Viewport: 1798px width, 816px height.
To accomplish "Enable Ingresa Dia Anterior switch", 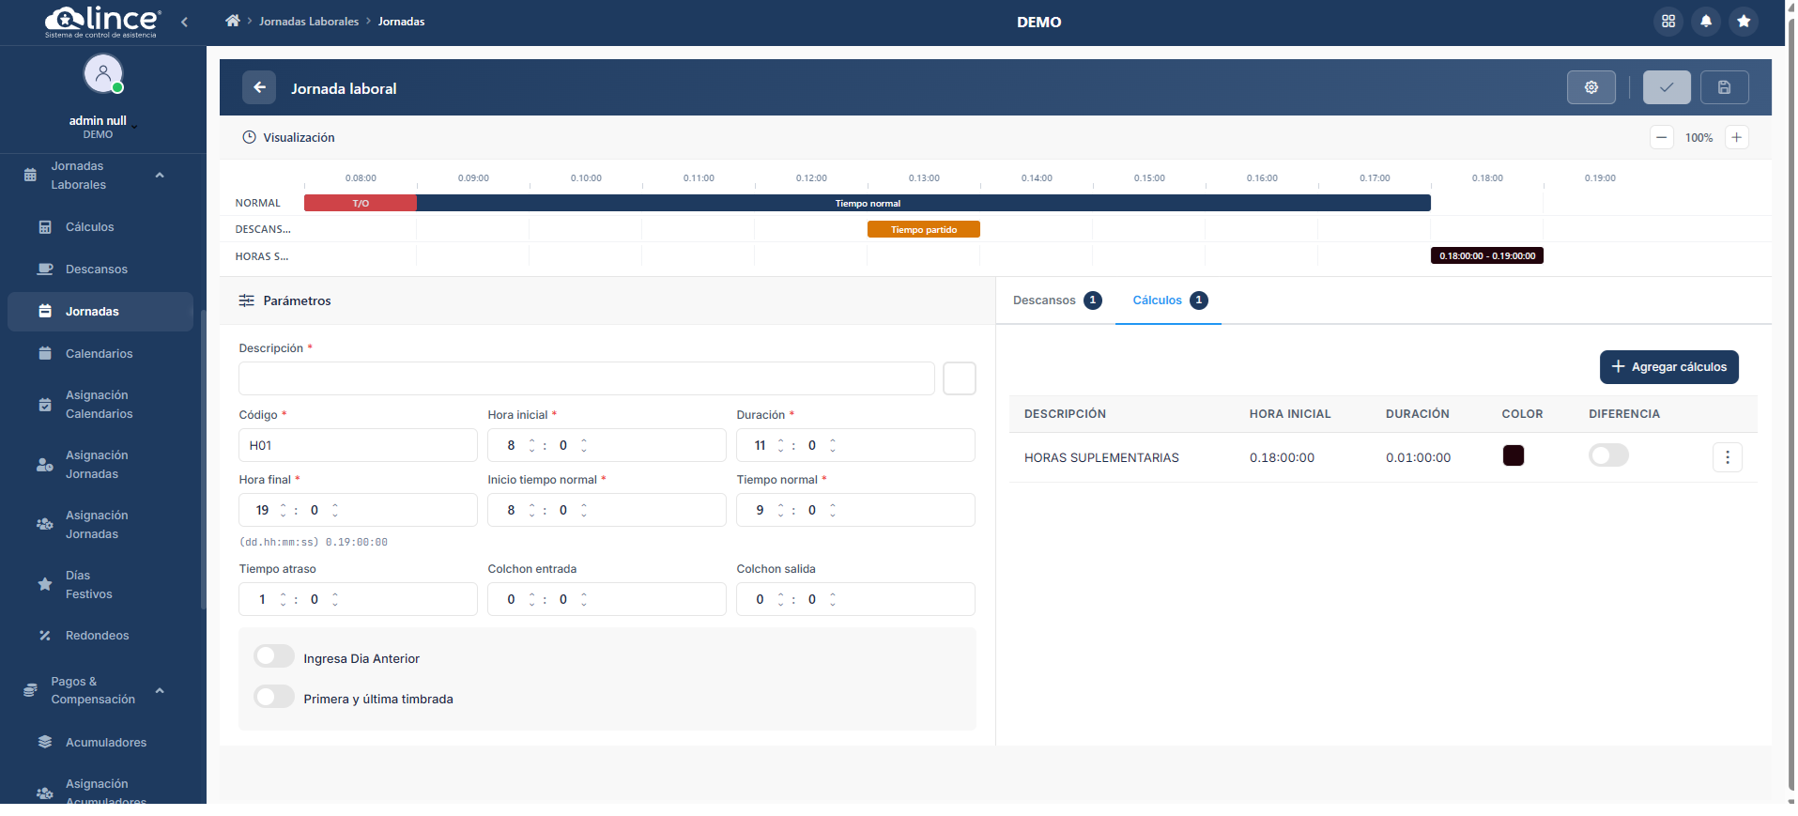I will [x=274, y=656].
